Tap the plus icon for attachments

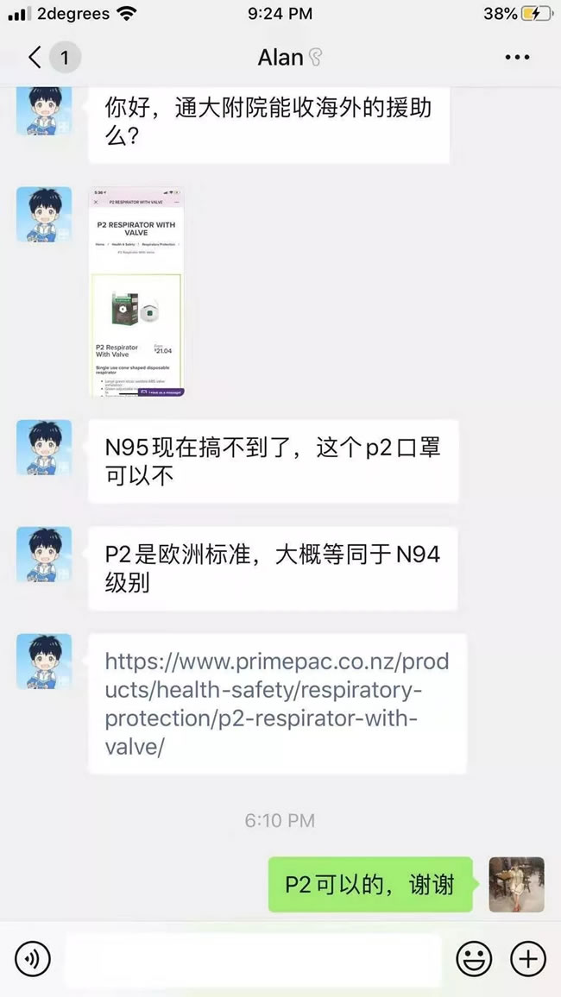pos(528,958)
